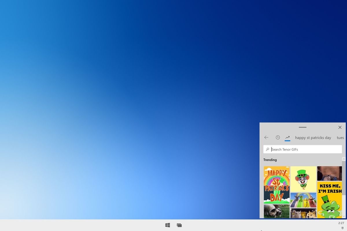Screen dimensions: 347x231
Task: Insert the Shiba doge dogs GIF
Action: 303,213
